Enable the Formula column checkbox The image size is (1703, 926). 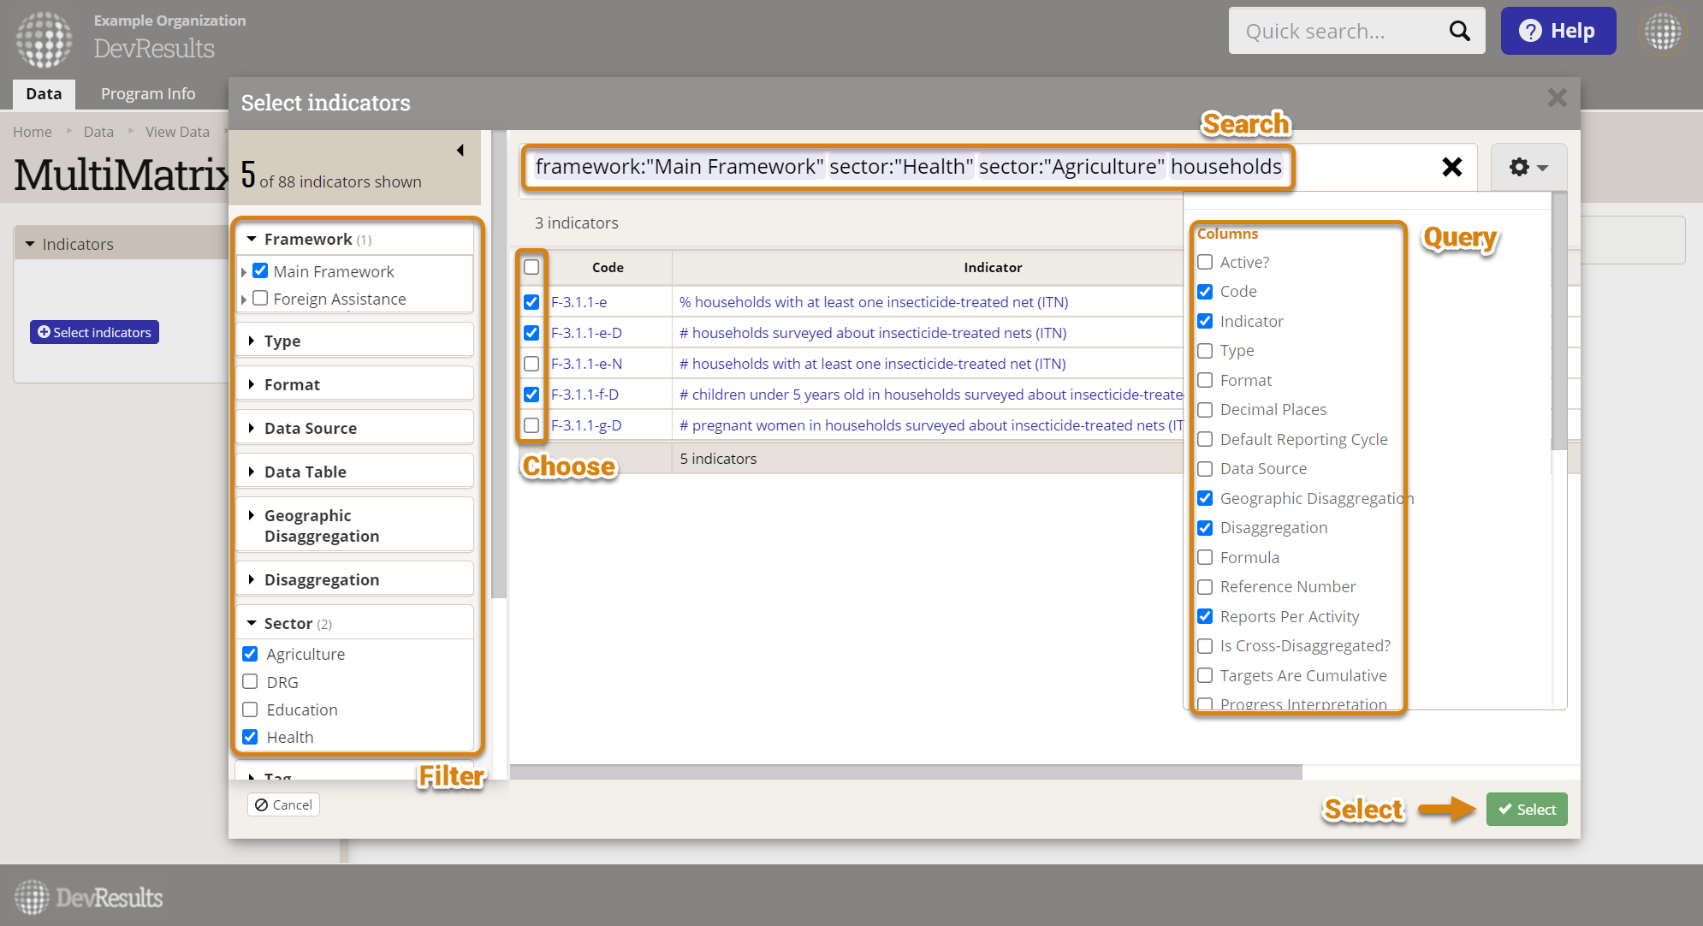(x=1205, y=556)
